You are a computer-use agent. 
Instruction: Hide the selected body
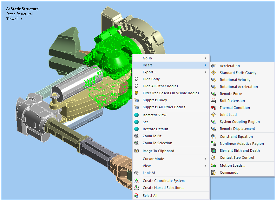[x=151, y=79]
